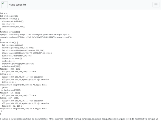Select the "function setup()" code line
161x121 pixels.
(x=10, y=19)
